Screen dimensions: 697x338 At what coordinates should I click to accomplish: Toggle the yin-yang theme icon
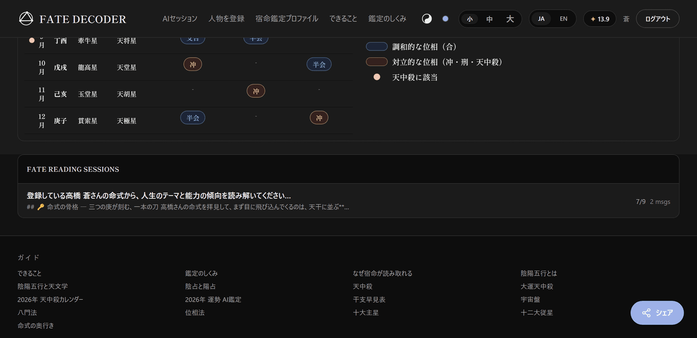427,19
